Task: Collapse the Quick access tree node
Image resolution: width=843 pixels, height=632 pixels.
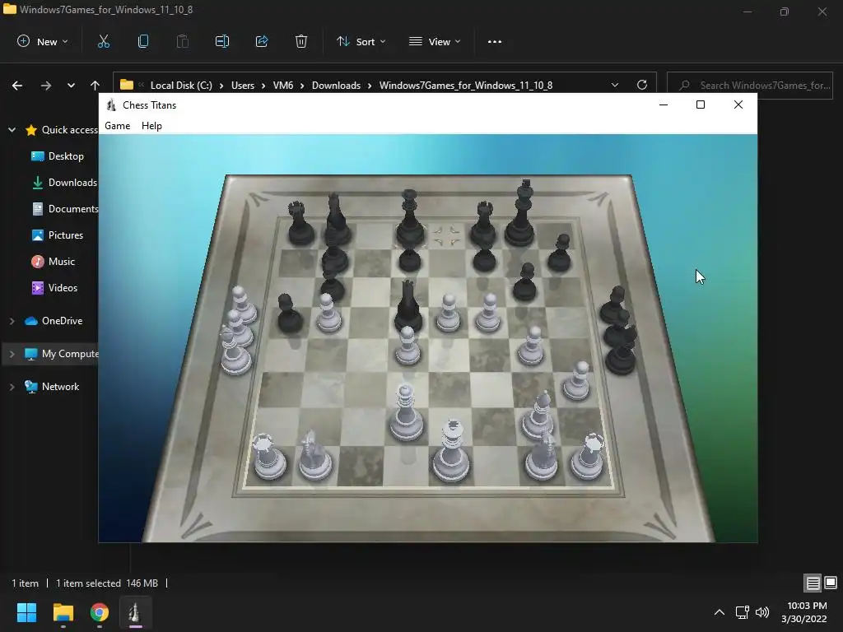Action: [x=12, y=130]
